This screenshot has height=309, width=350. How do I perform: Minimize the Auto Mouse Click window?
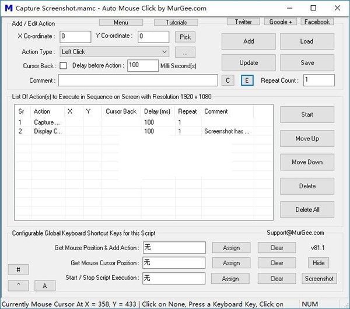290,8
